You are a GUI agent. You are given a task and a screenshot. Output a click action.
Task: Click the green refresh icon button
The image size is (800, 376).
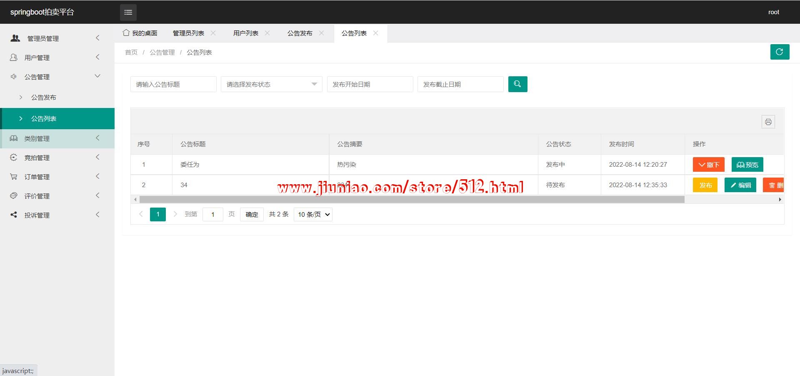pyautogui.click(x=780, y=52)
